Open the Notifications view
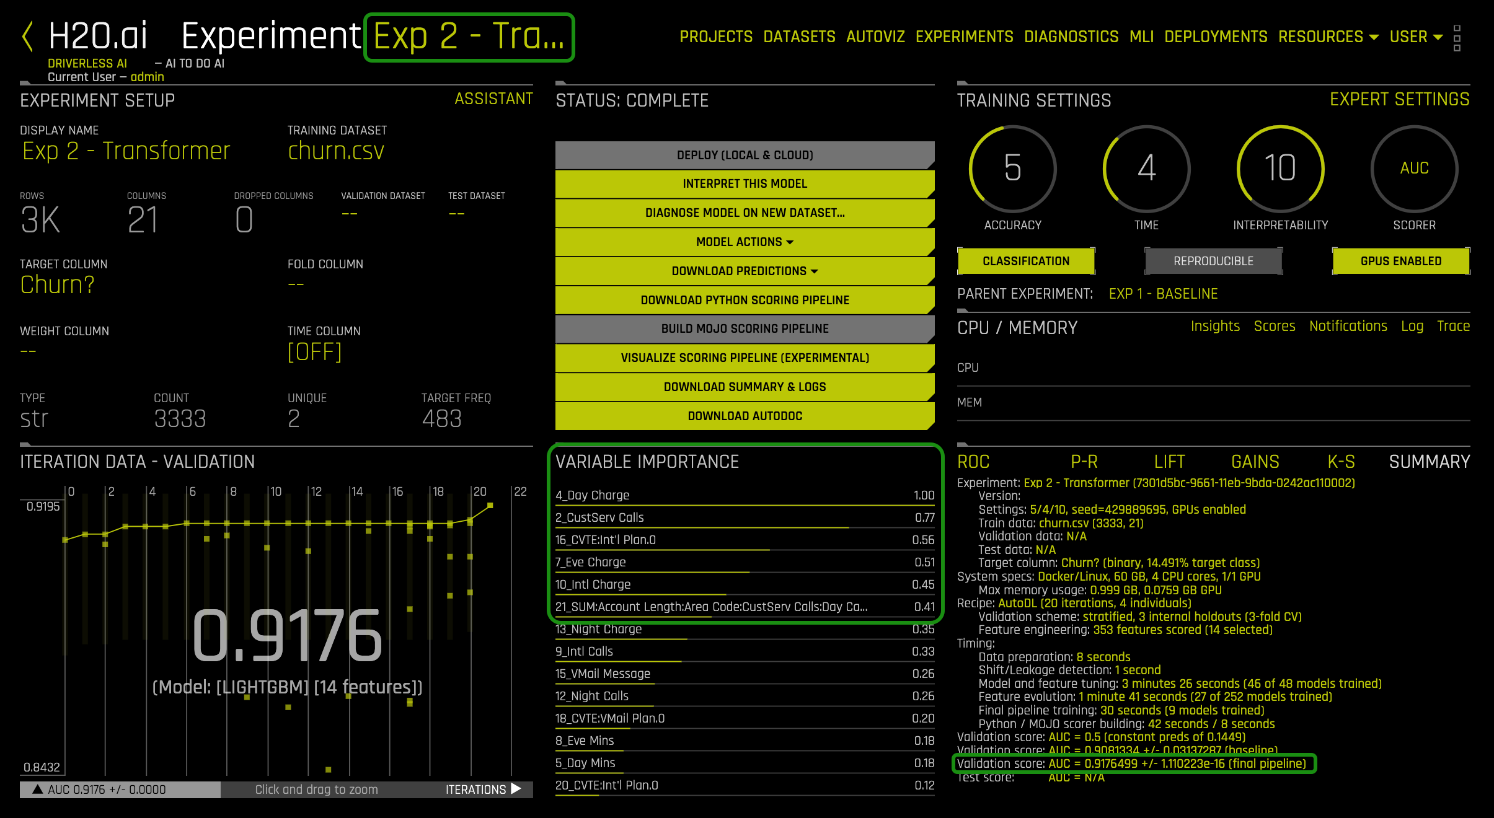The width and height of the screenshot is (1494, 818). tap(1348, 326)
